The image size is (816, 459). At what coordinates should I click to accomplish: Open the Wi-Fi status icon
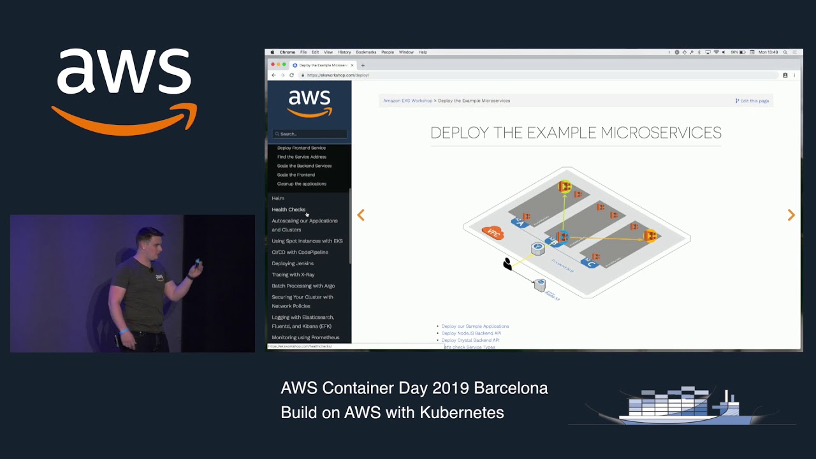tap(716, 52)
